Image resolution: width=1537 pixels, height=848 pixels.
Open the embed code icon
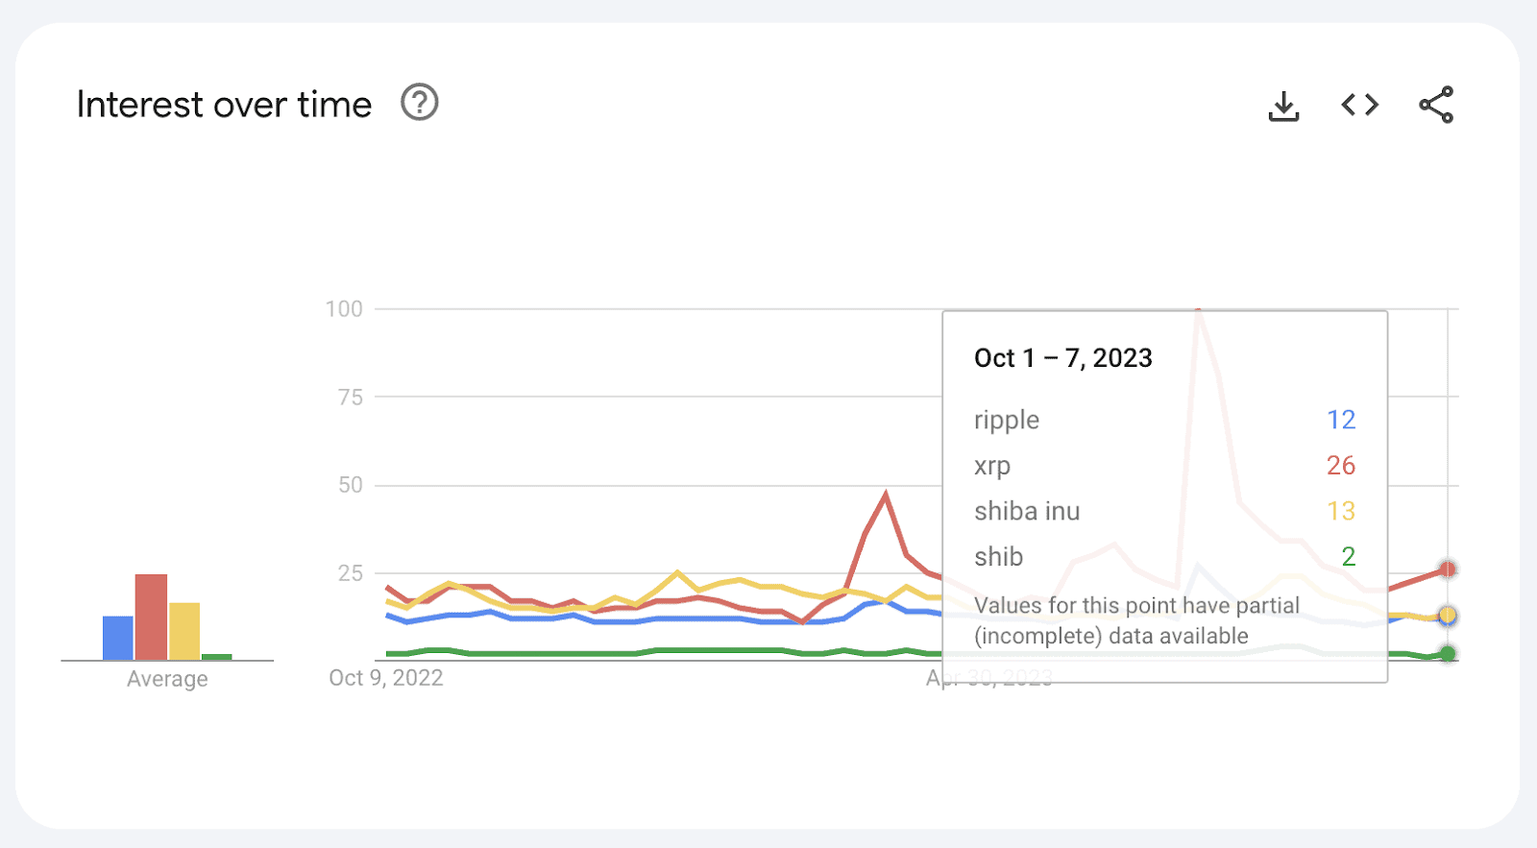pyautogui.click(x=1359, y=105)
